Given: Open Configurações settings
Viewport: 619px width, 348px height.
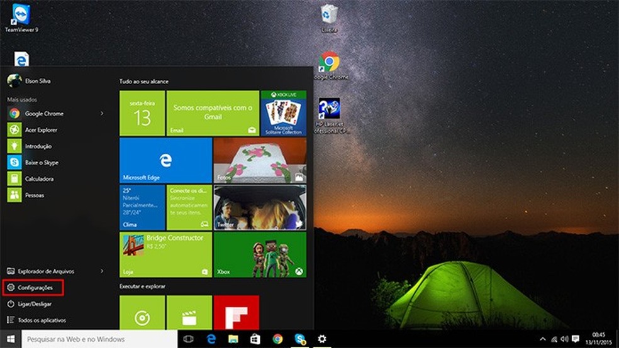Looking at the screenshot, I should tap(33, 288).
